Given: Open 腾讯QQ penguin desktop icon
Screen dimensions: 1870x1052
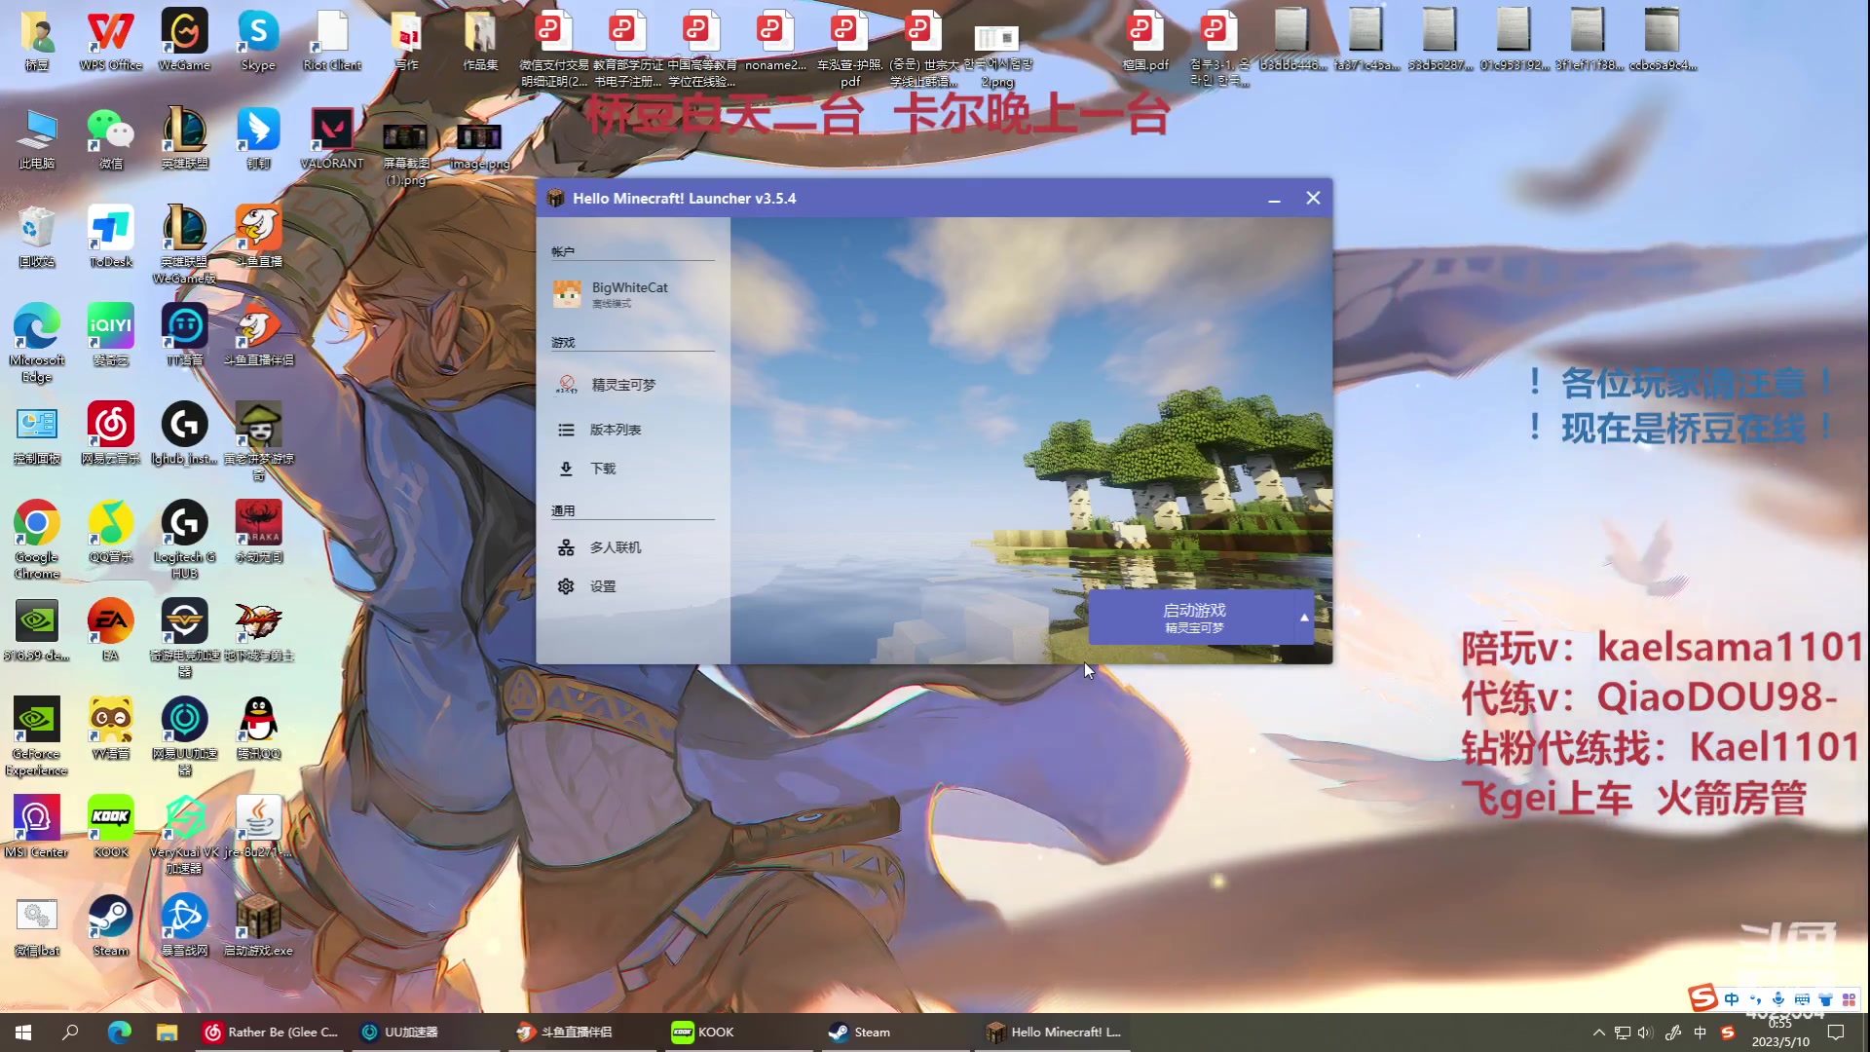Looking at the screenshot, I should point(258,729).
